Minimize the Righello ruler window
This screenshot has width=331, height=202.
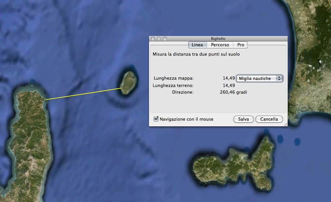[x=159, y=38]
